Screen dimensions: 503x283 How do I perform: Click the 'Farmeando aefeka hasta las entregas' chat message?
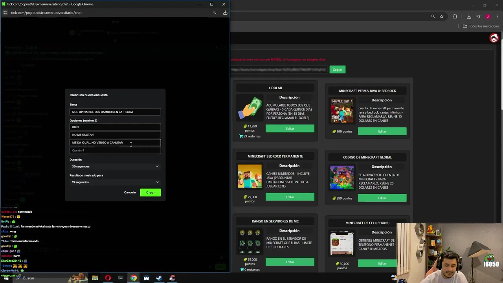click(x=55, y=226)
